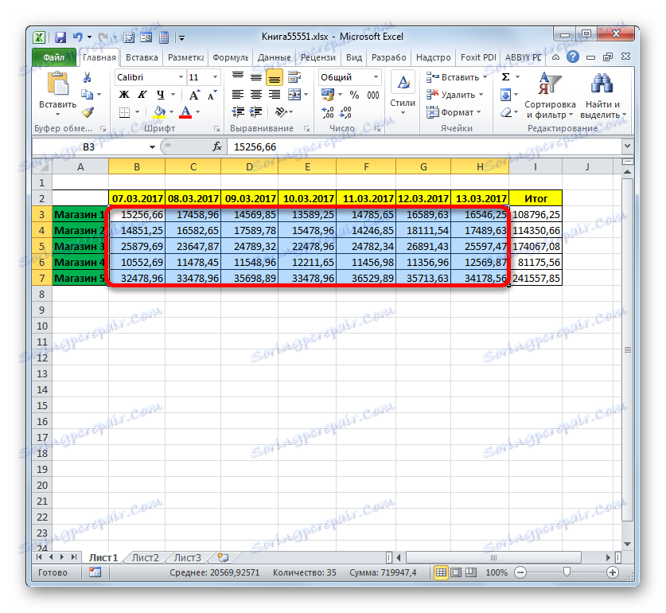
Task: Merge and center the selected cells
Action: (294, 95)
